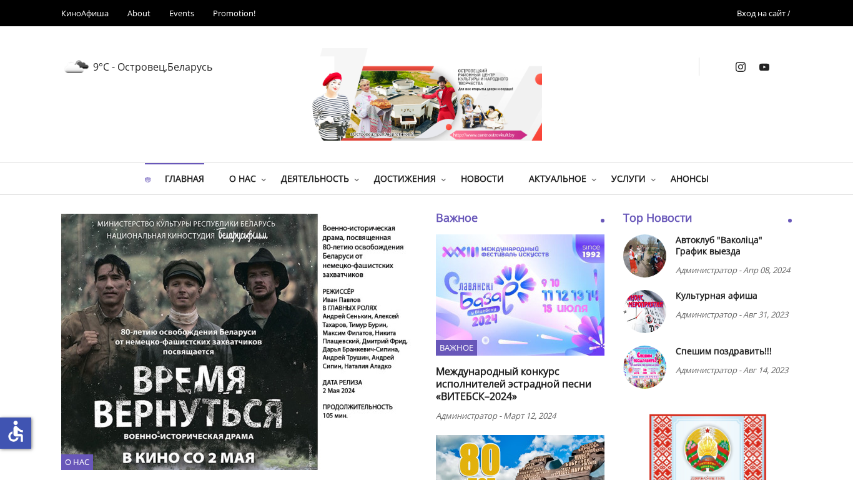The image size is (853, 480).
Task: Open the Культурная афиша article
Action: pos(716,296)
